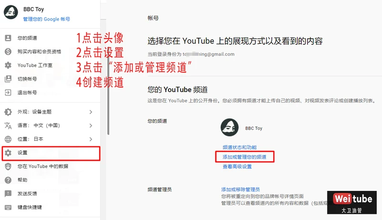Image resolution: width=382 pixels, height=220 pixels.
Task: Click the 频道管理员 label
Action: (159, 189)
